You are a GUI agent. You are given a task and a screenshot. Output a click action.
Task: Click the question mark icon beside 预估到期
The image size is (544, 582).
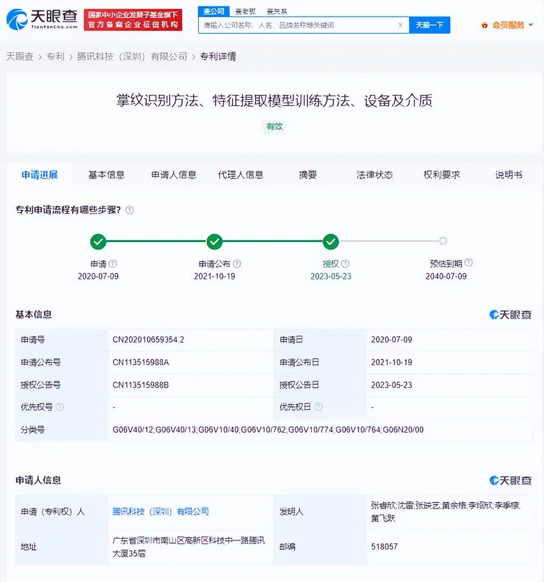469,263
